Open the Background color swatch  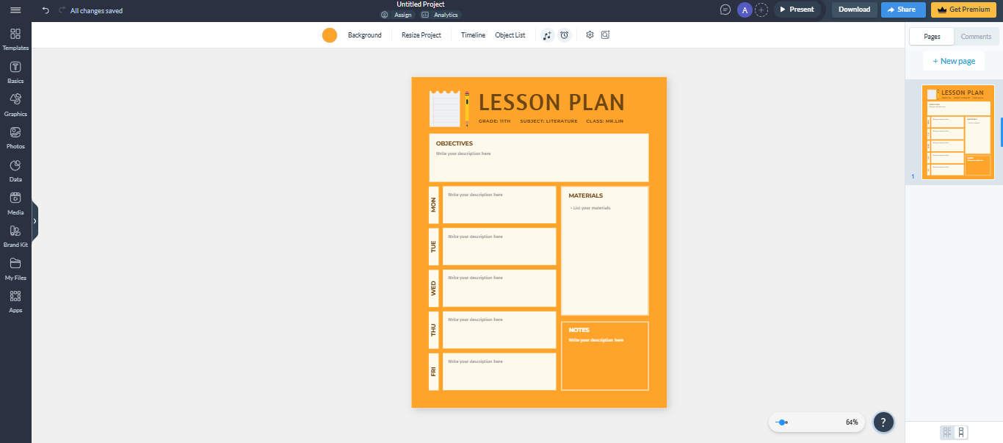330,35
